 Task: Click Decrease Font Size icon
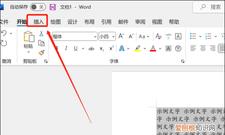[x=131, y=36]
